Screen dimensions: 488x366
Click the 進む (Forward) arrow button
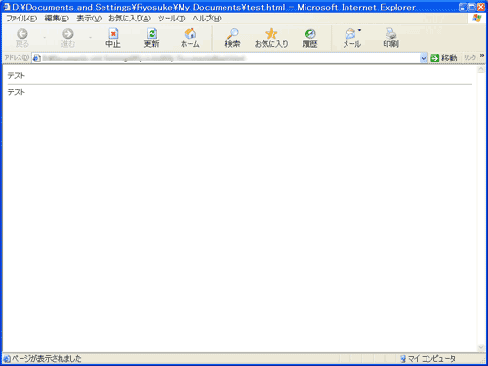68,38
